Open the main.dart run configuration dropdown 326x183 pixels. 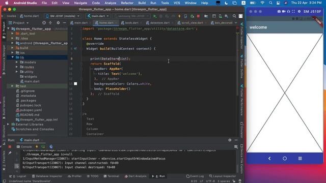coord(98,16)
